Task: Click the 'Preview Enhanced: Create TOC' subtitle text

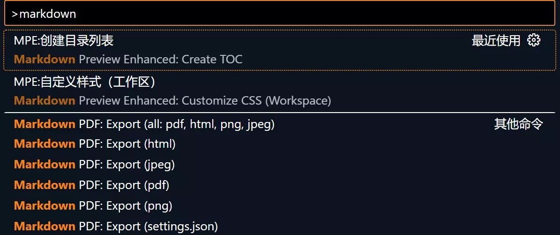Action: [x=160, y=60]
